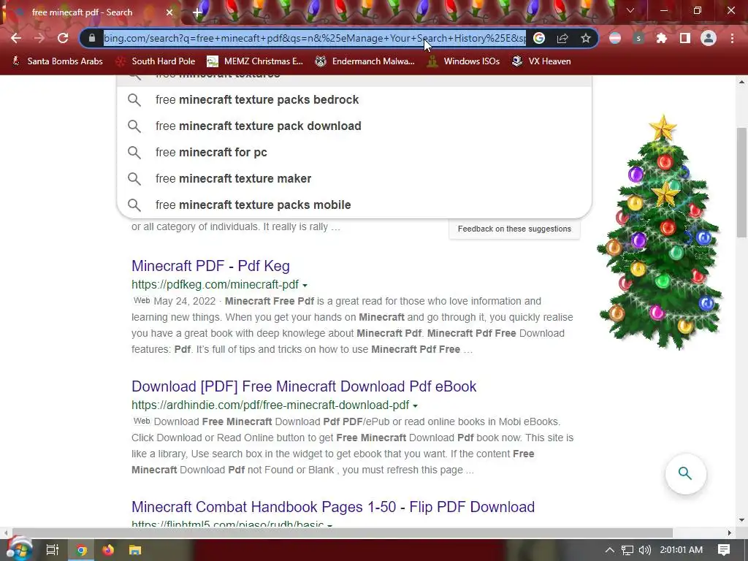Viewport: 748px width, 561px height.
Task: Open South Hard Pole bookmark
Action: 156,61
